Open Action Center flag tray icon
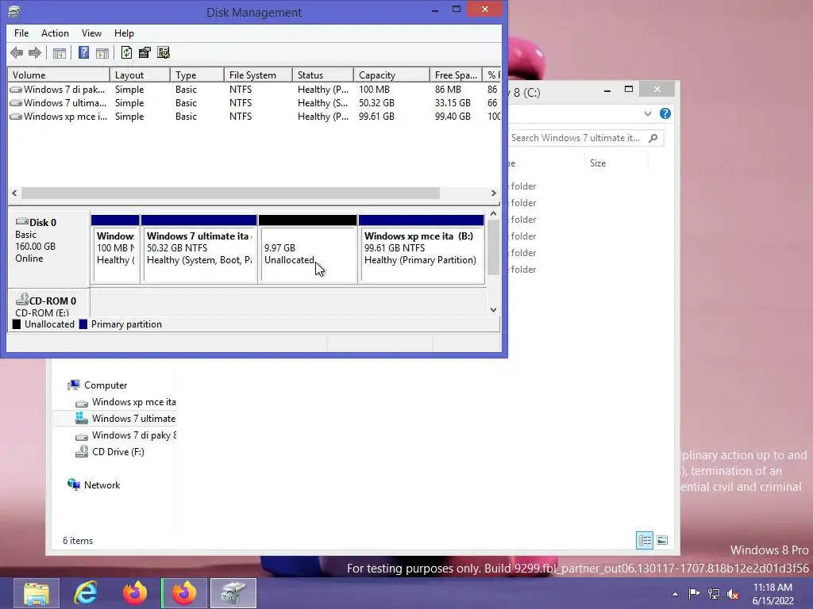Image resolution: width=813 pixels, height=609 pixels. (694, 593)
